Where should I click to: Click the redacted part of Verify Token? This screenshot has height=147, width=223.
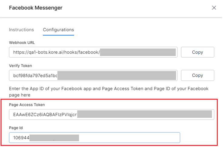[x=117, y=75]
